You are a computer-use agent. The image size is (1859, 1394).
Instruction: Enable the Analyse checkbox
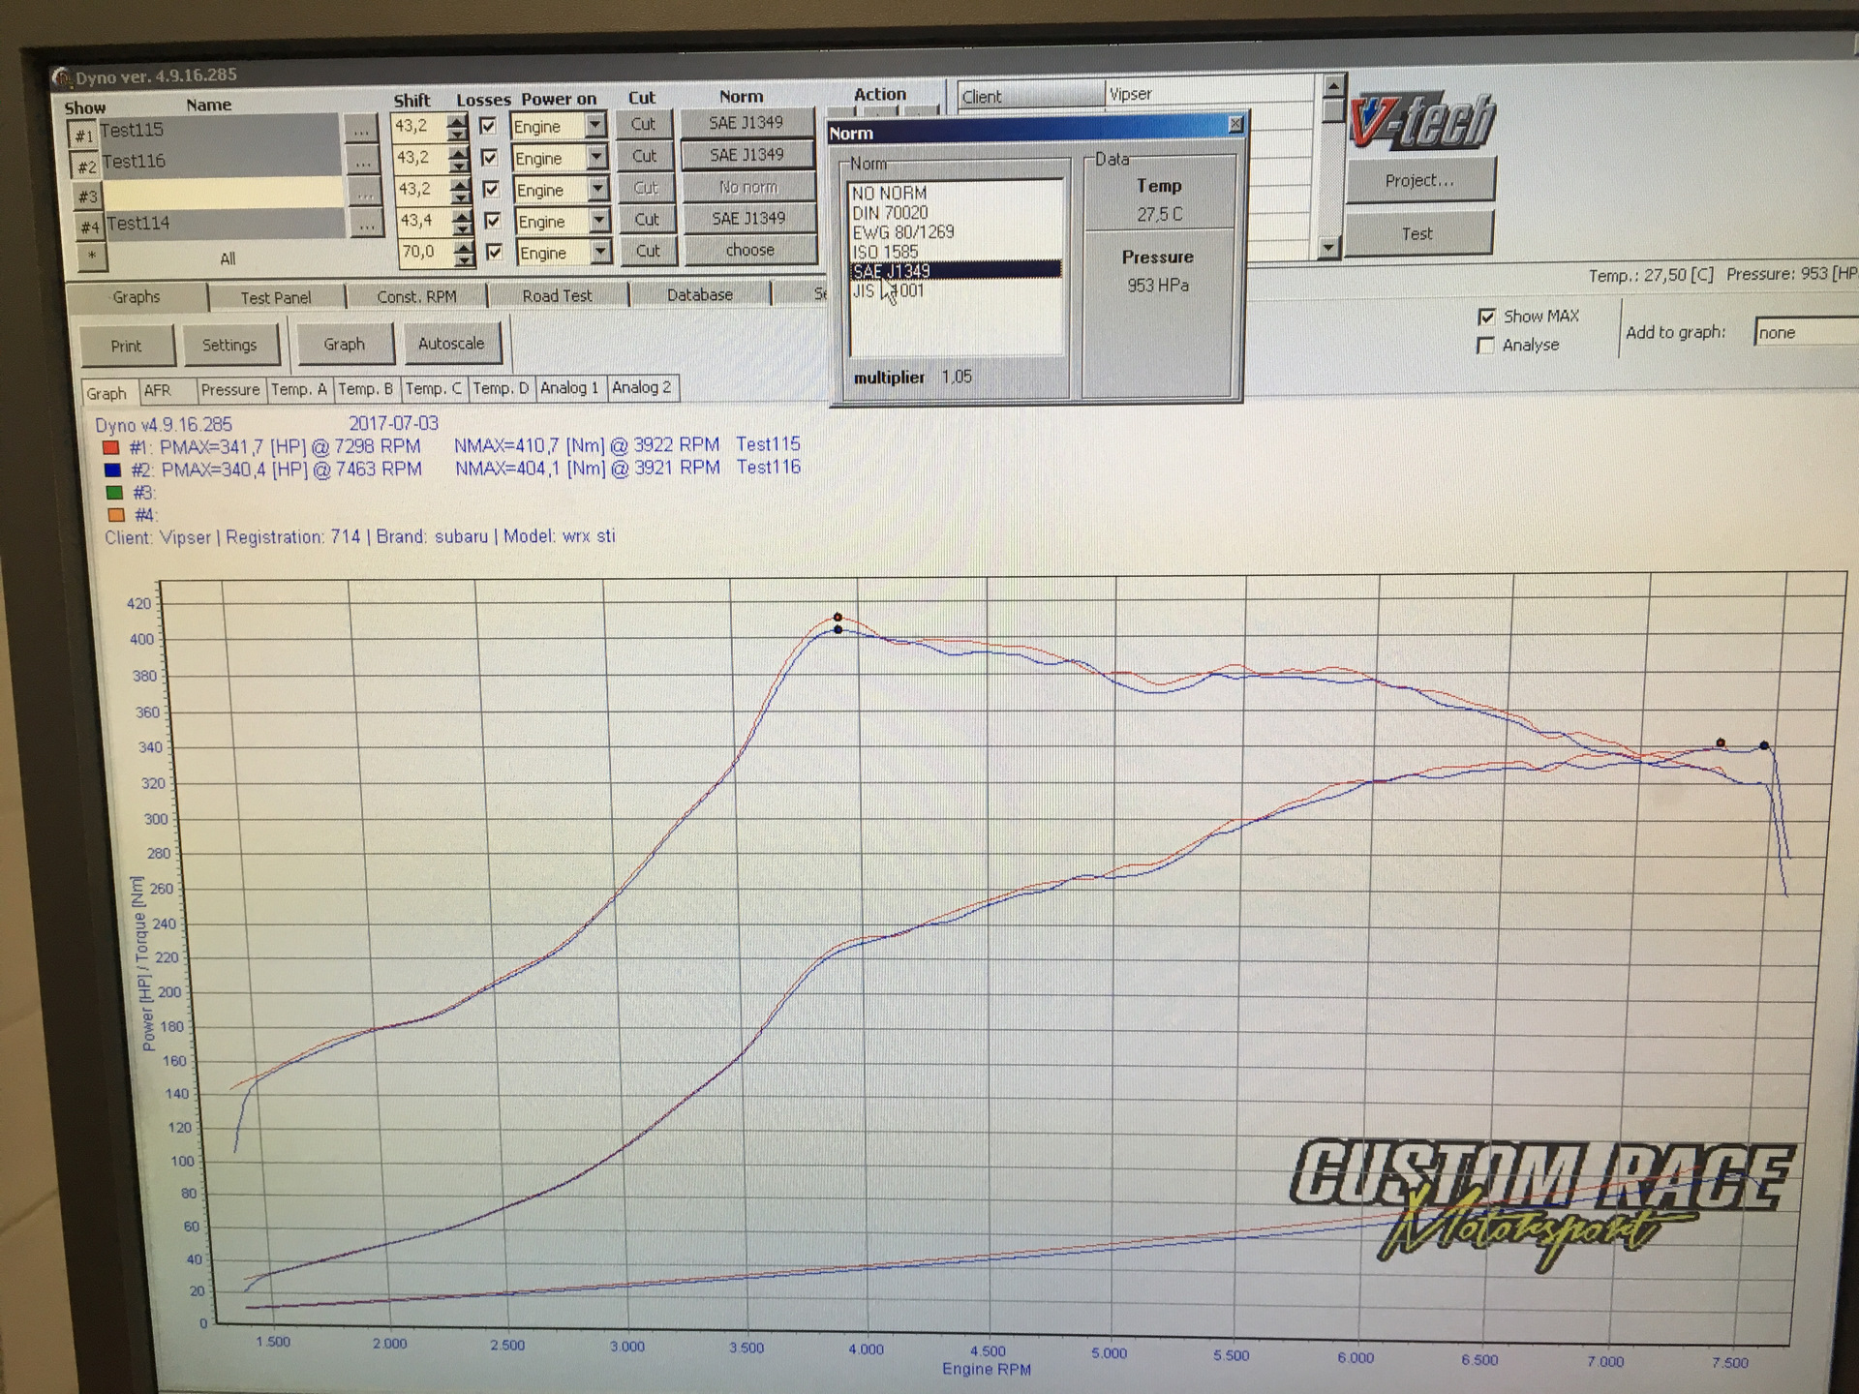[1486, 346]
